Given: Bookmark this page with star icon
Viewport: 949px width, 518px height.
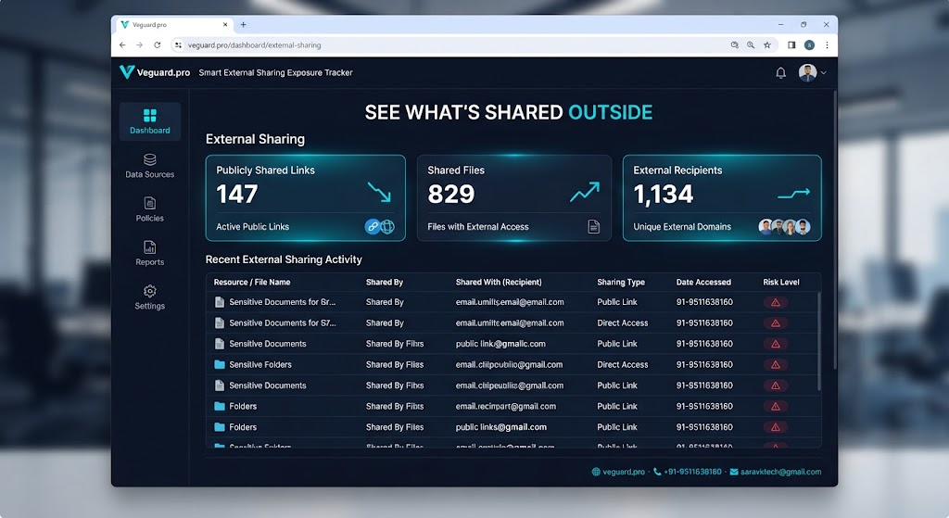Looking at the screenshot, I should point(766,44).
